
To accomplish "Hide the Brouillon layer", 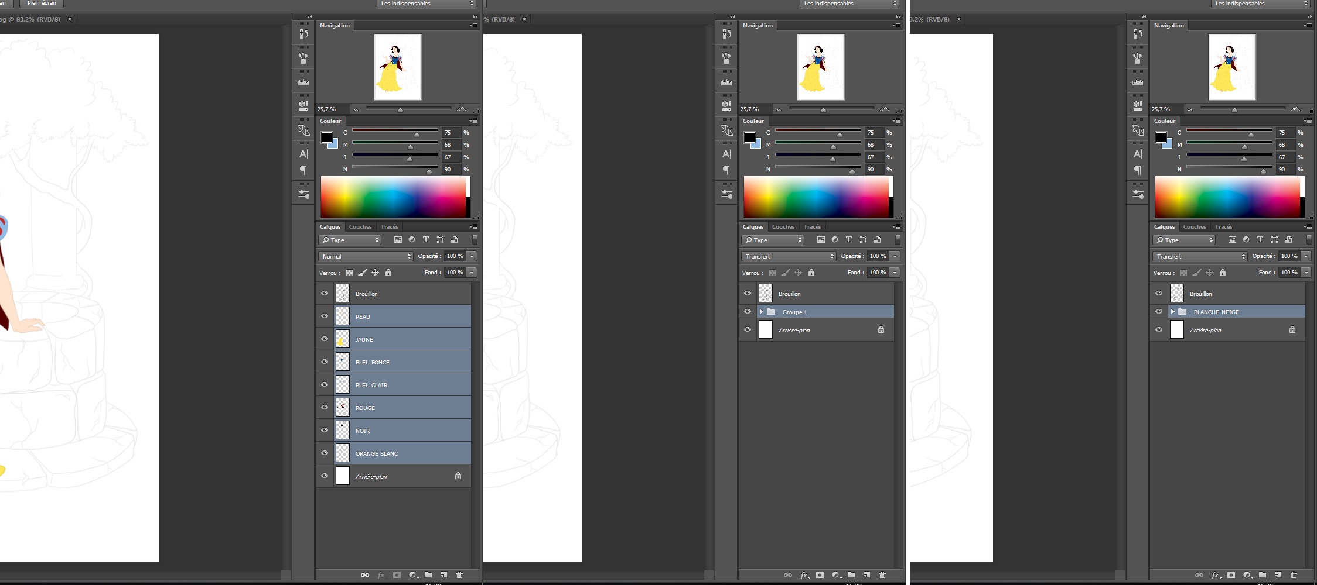I will [x=325, y=293].
